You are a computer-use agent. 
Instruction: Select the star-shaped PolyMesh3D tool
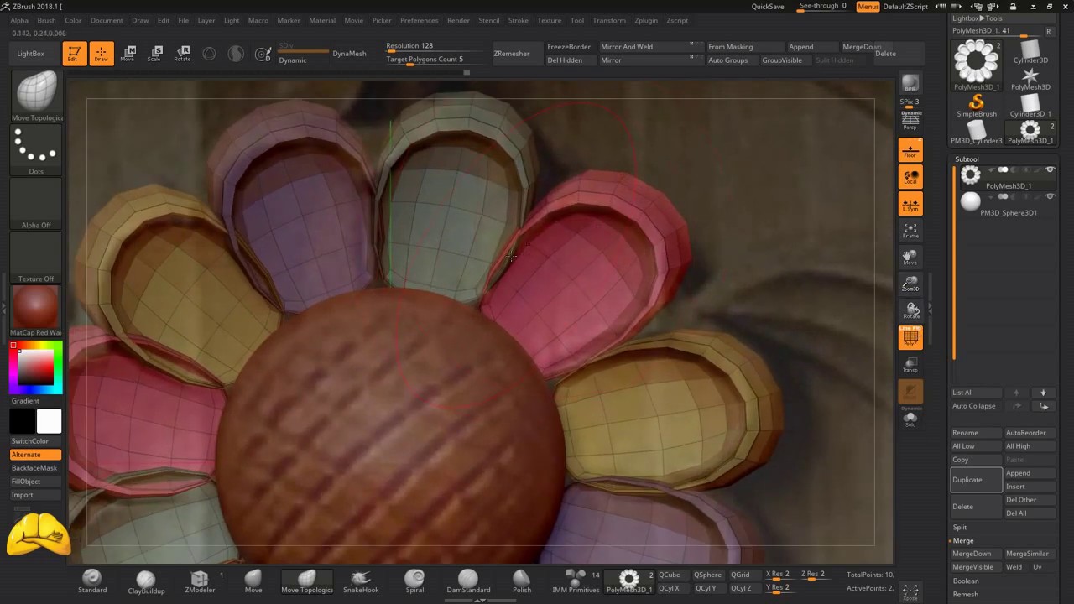point(1030,79)
